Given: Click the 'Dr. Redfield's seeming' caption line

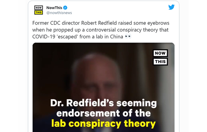Looking at the screenshot, I should (x=104, y=103).
